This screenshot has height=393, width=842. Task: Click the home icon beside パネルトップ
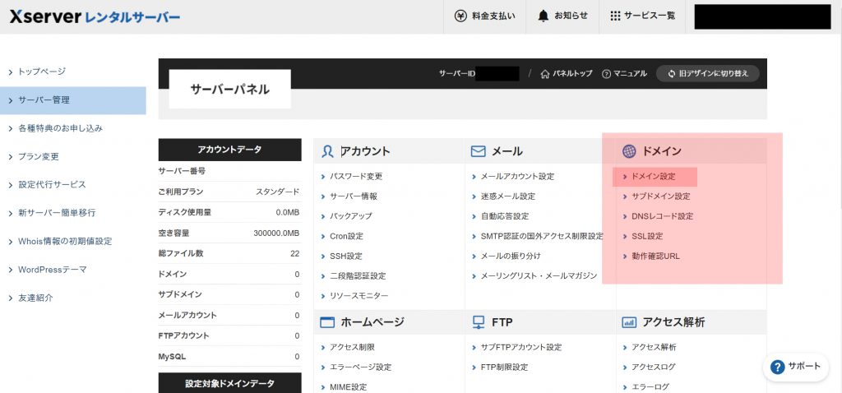coord(545,74)
